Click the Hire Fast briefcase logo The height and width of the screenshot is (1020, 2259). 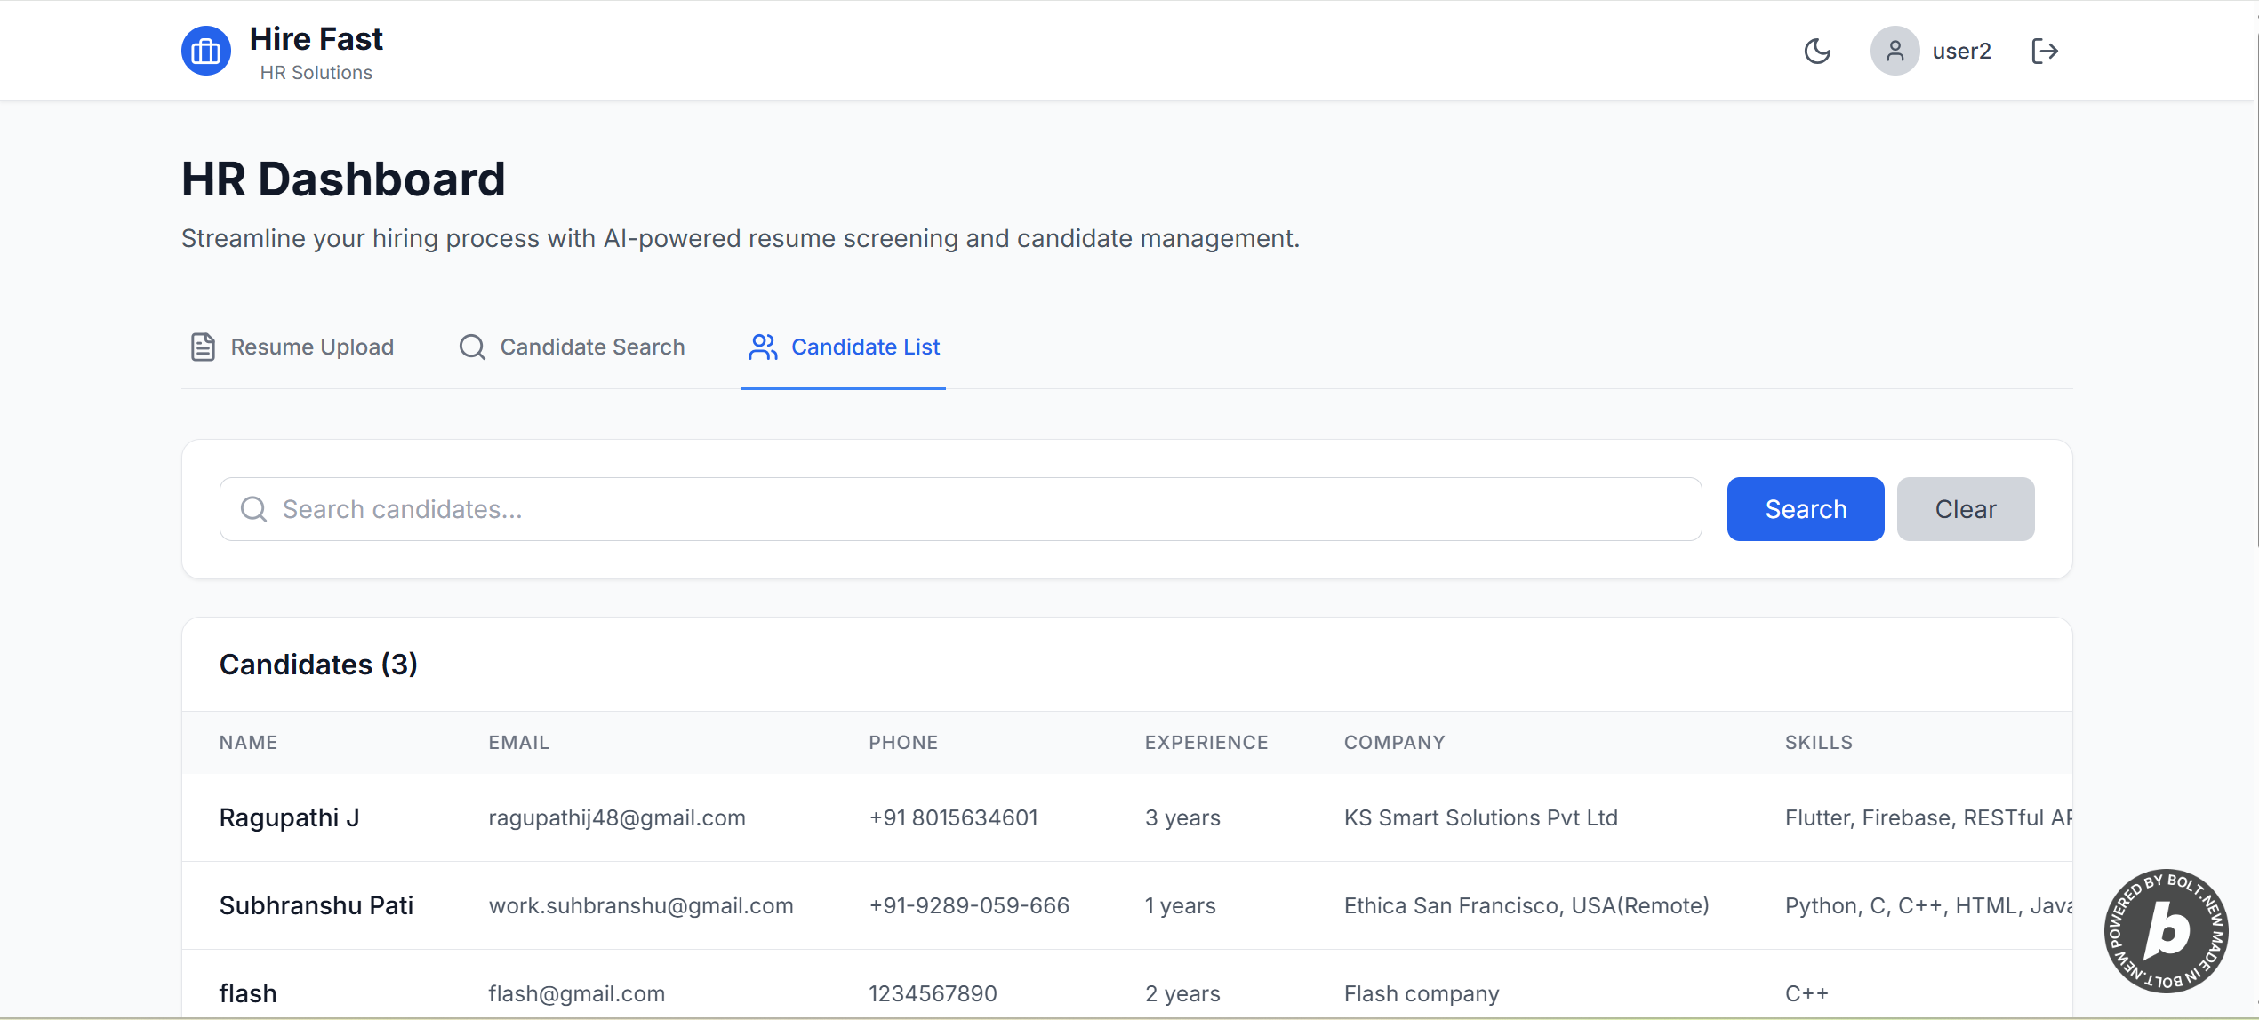[x=206, y=52]
